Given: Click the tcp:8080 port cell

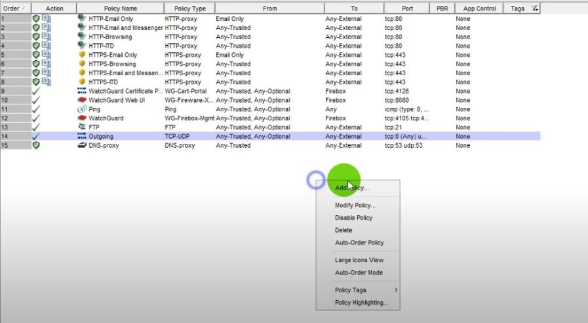Looking at the screenshot, I should [x=397, y=100].
